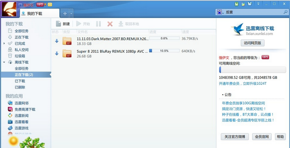
Task: Switch to the 我的下载 tab
Action: [34, 14]
